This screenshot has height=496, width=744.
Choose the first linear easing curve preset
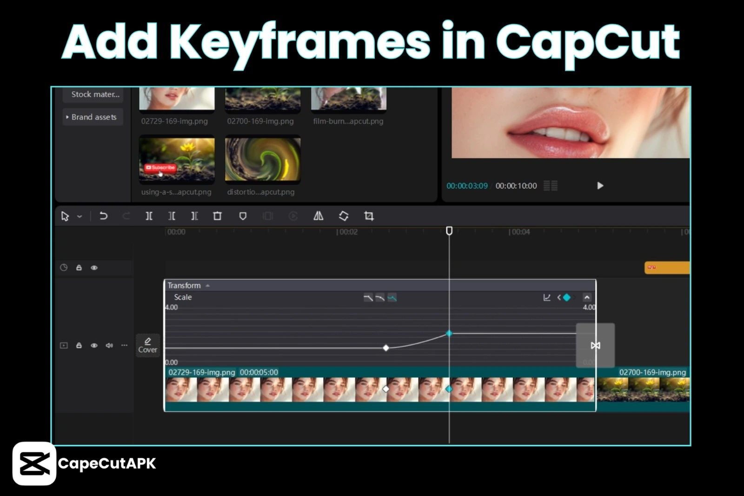point(368,298)
